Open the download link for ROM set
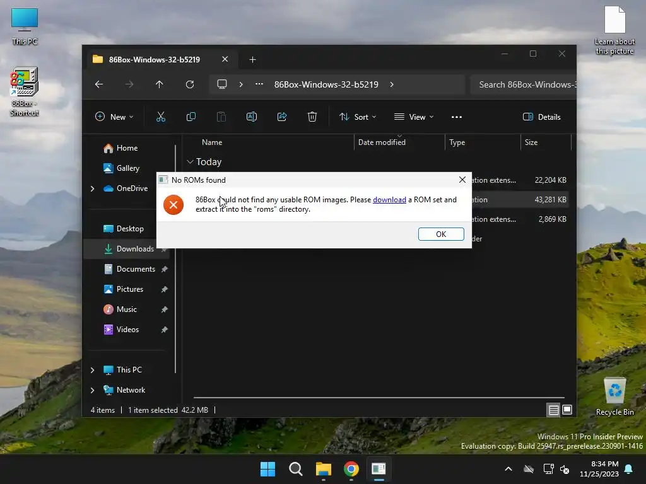This screenshot has height=484, width=646. [389, 200]
